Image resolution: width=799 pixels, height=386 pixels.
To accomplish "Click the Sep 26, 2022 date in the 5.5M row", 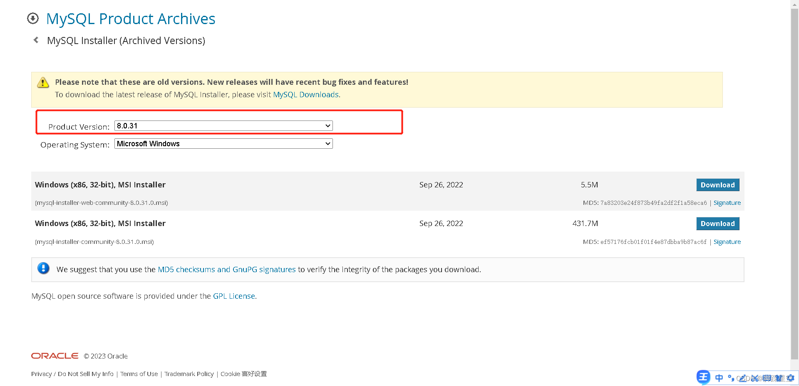I will (x=441, y=185).
